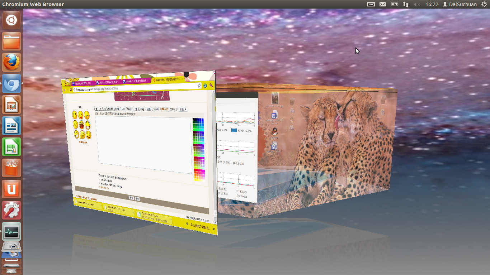
Task: Open the Screenshot camera launcher icon
Action: click(x=11, y=247)
